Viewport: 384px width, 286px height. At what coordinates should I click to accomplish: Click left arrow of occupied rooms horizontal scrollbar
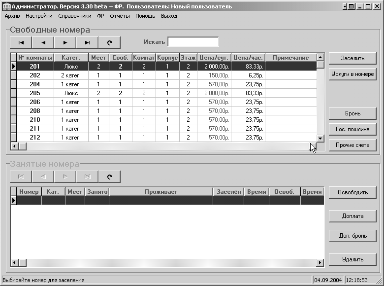coord(14,263)
